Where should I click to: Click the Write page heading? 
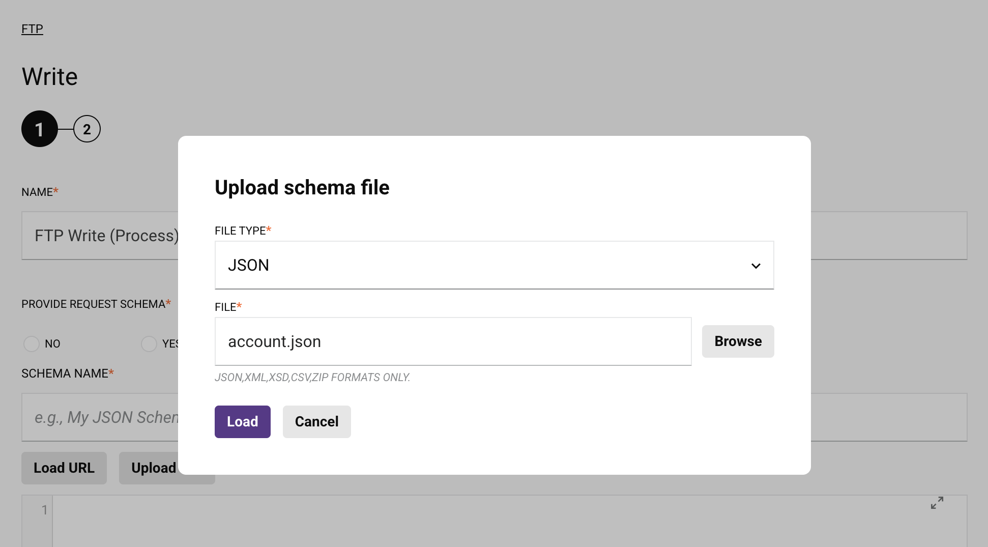pyautogui.click(x=50, y=77)
